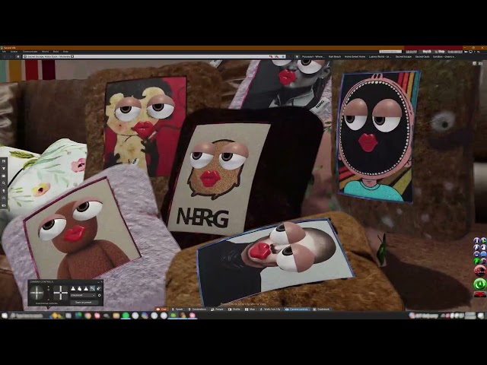Image resolution: width=487 pixels, height=365 pixels.
Task: Click the camera zoom vertical slider
Action: (x=48, y=293)
